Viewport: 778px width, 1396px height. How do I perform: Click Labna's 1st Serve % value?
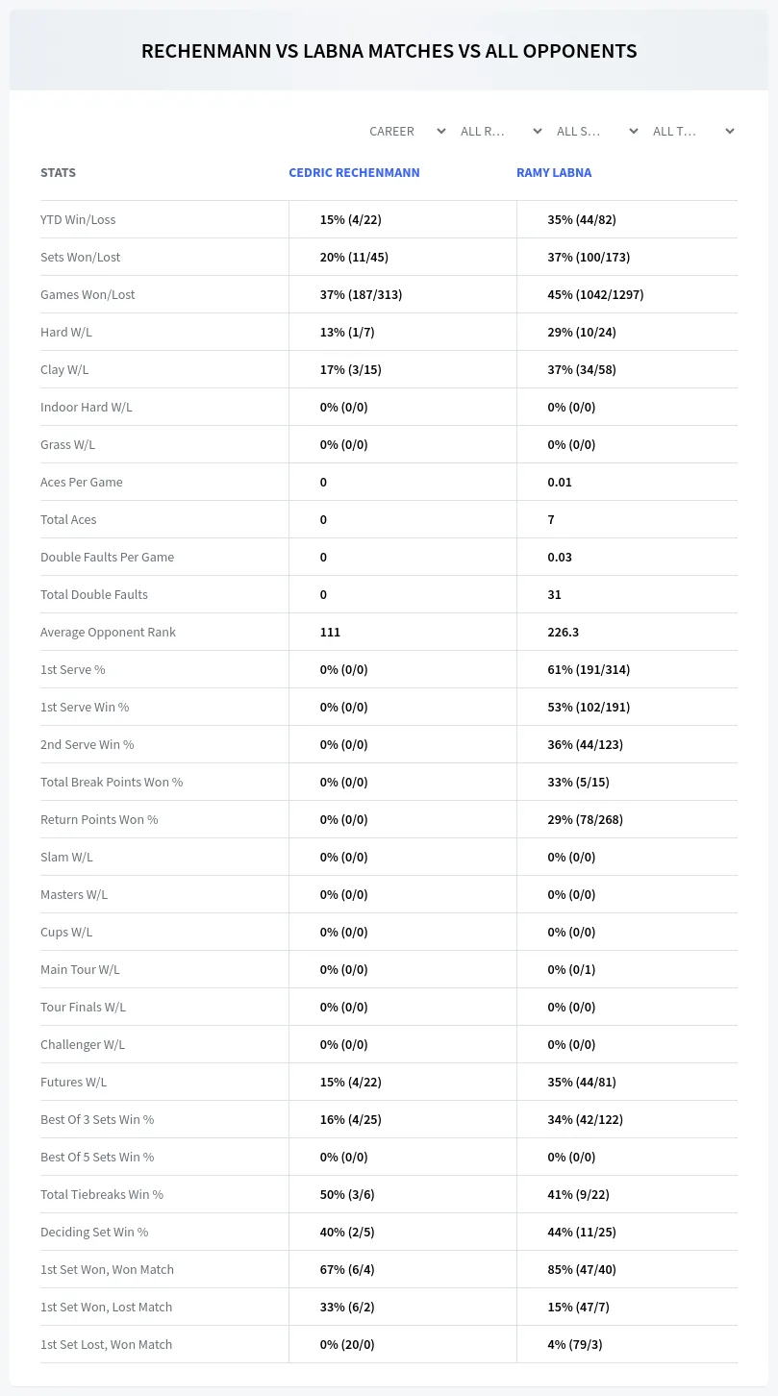tap(589, 669)
